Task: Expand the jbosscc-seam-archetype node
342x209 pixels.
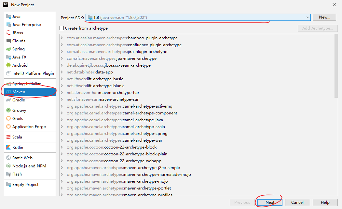Action: [62, 65]
